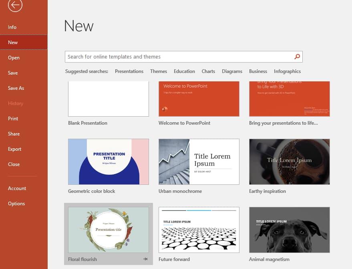Unpin the Floral flourish template
The image size is (352, 269).
145,259
